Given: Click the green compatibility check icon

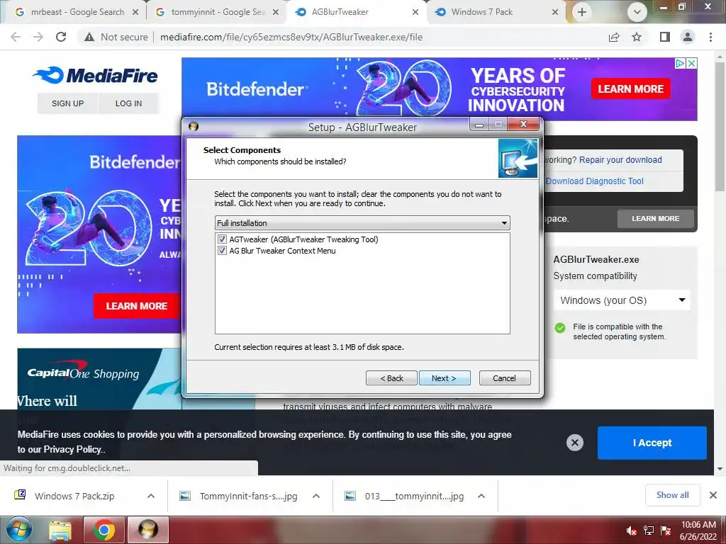Looking at the screenshot, I should coord(560,328).
